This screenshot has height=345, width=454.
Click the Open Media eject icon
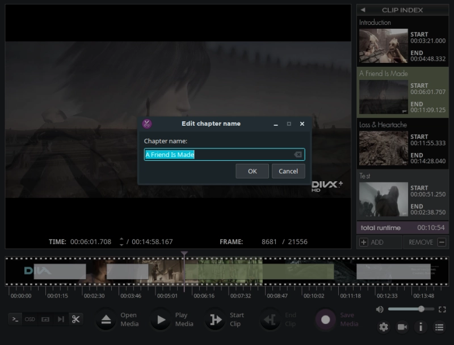106,320
